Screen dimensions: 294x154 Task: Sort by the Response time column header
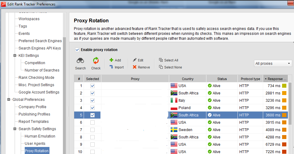click(x=275, y=79)
